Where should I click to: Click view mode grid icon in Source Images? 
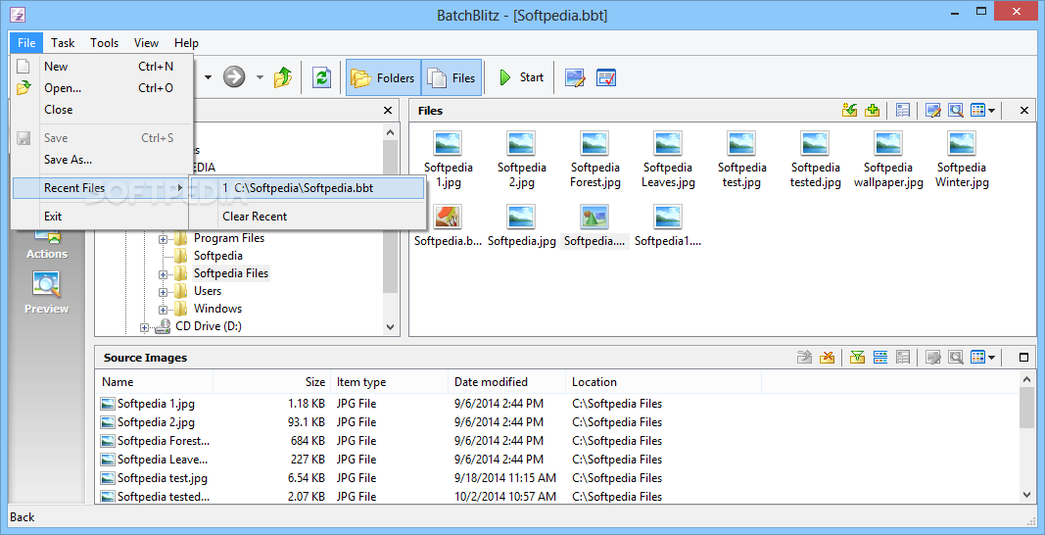977,358
